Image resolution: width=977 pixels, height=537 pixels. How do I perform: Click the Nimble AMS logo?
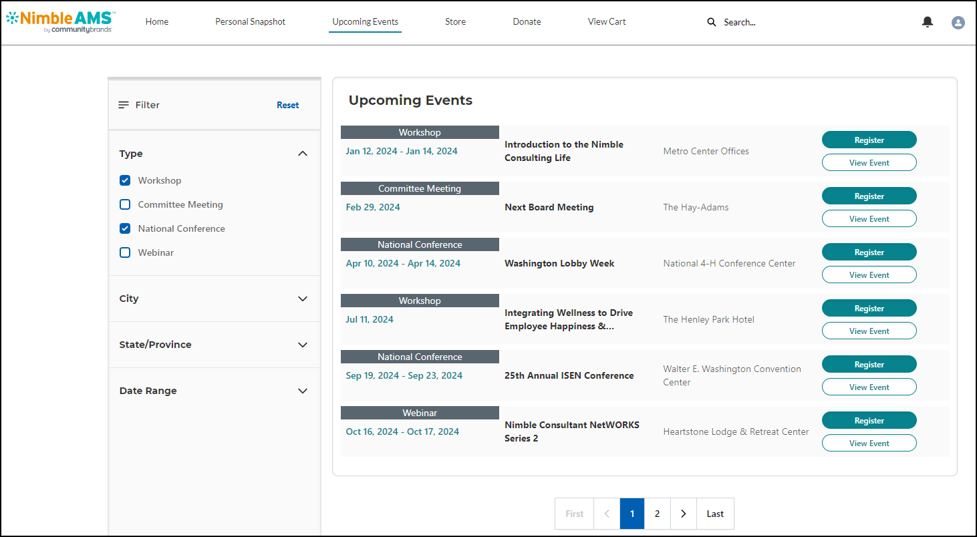tap(60, 21)
